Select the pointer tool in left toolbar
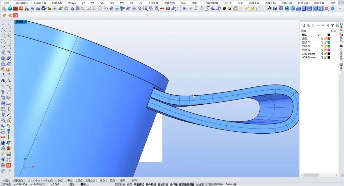Image resolution: width=344 pixels, height=186 pixels. point(3,24)
